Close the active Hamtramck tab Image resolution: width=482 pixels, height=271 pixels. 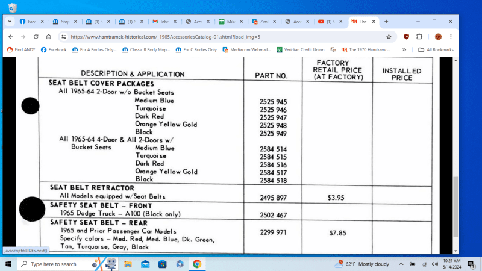pos(374,22)
